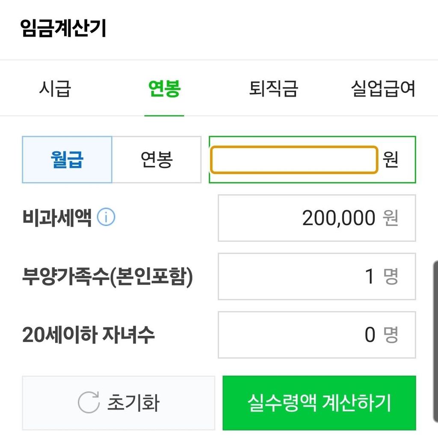Screen dimensions: 438x445
Task: Click the 비과세액 200,000 원 field
Action: [317, 218]
